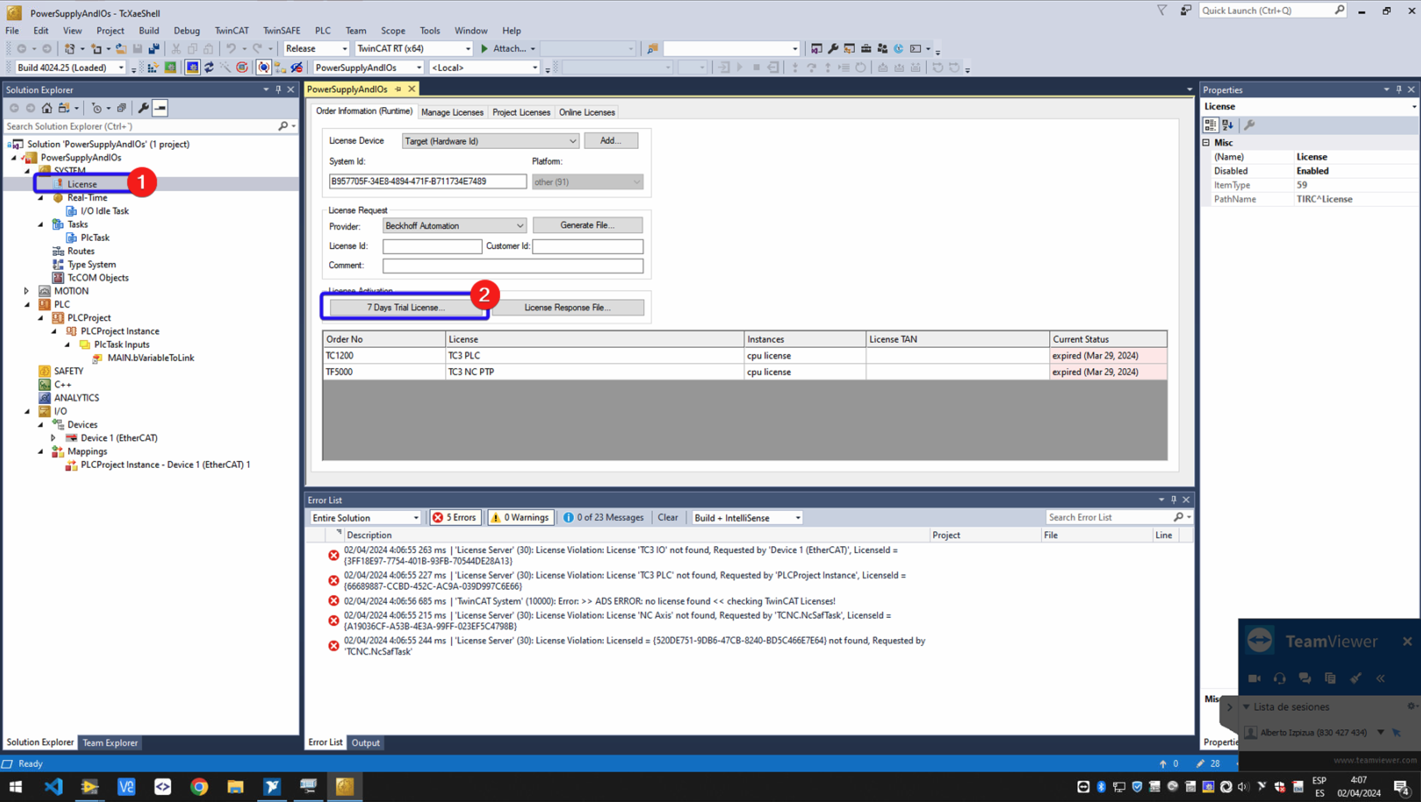The image size is (1421, 802).
Task: Open the TwinCAT RT (x64) platform dropdown
Action: [x=413, y=48]
